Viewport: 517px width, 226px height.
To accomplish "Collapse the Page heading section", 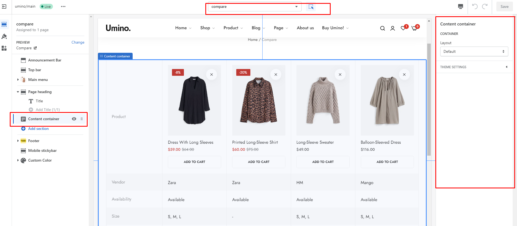I will point(18,92).
